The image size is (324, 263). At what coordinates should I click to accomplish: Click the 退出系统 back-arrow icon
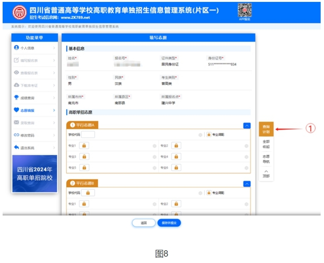click(16, 147)
